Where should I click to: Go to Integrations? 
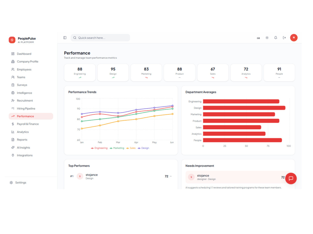pos(31,155)
